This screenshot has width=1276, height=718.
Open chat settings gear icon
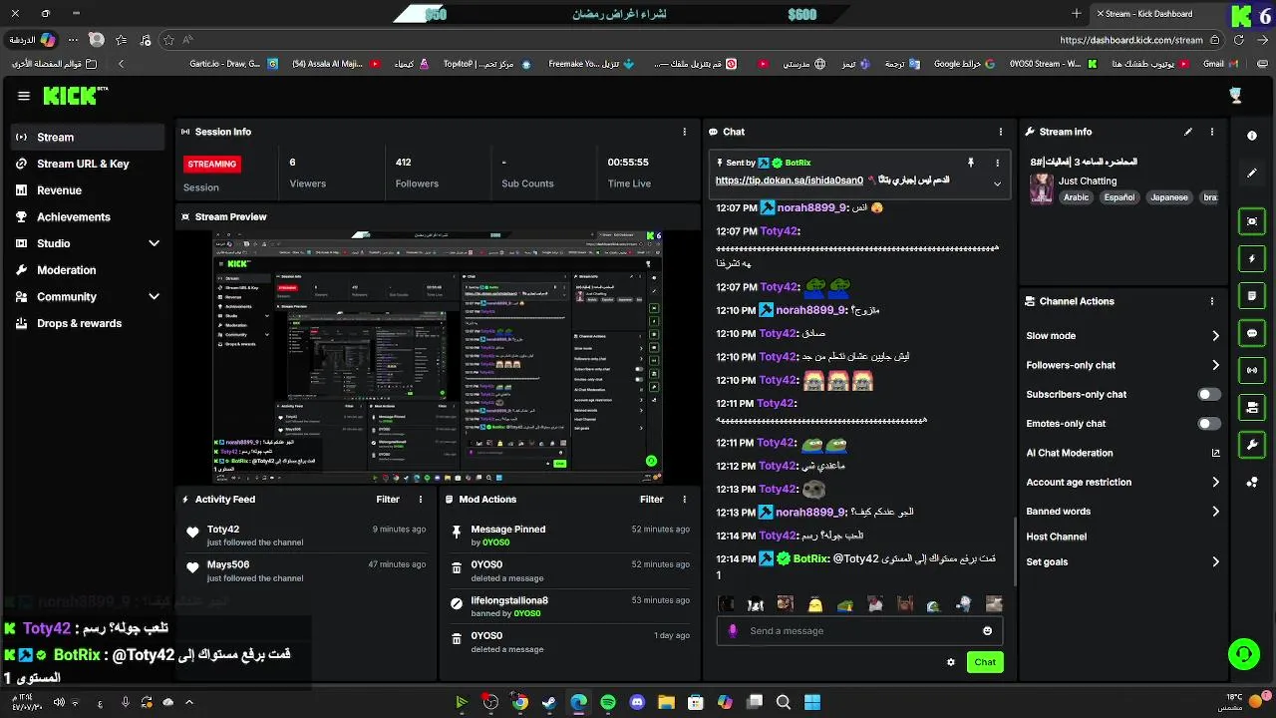[951, 662]
